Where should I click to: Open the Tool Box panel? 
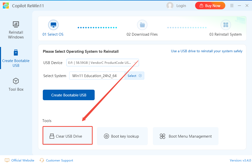[16, 85]
